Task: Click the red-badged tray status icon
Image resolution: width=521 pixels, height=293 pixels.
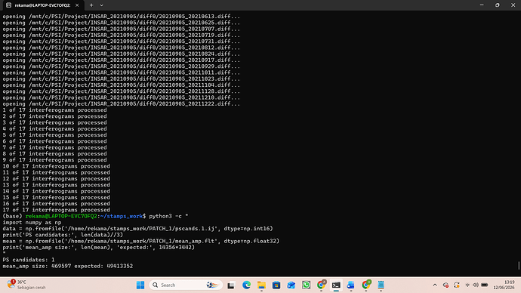Action: click(x=446, y=285)
